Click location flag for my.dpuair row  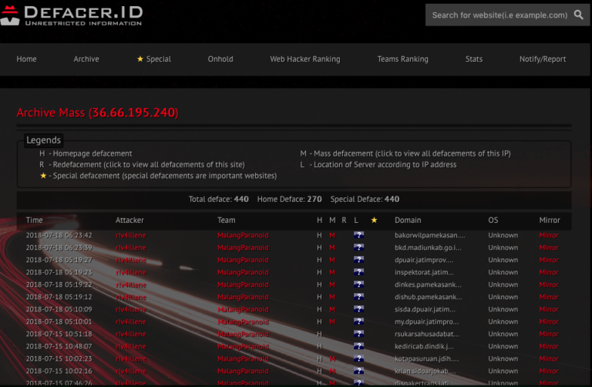(x=358, y=321)
